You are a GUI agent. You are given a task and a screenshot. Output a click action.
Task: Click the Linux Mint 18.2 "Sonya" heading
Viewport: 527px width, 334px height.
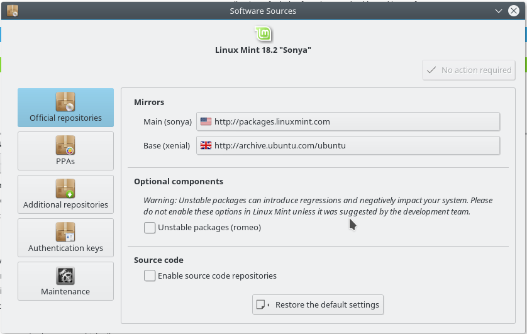click(263, 50)
